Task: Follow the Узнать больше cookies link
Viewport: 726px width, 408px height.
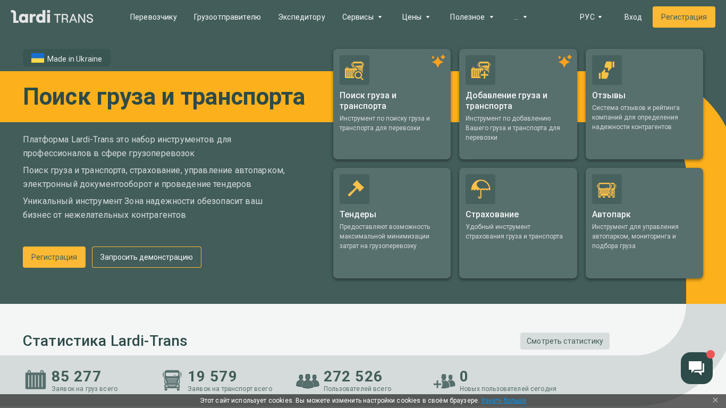Action: [503, 401]
